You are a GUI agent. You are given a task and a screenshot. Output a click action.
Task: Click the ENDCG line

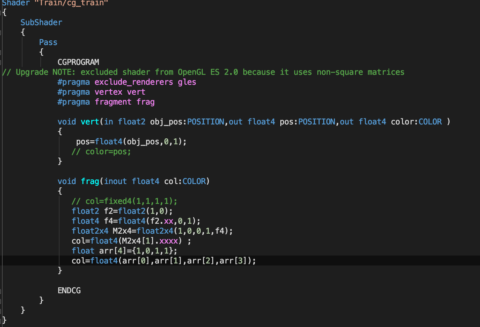tap(69, 291)
